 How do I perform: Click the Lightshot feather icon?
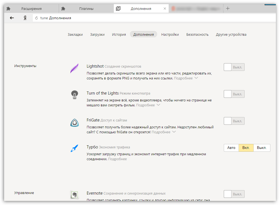point(75,68)
